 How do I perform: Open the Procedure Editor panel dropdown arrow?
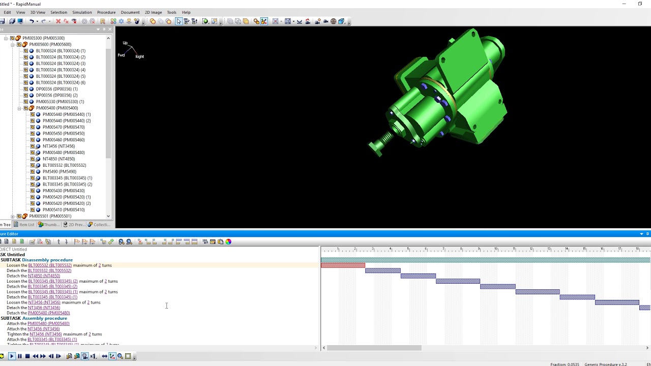pos(641,234)
